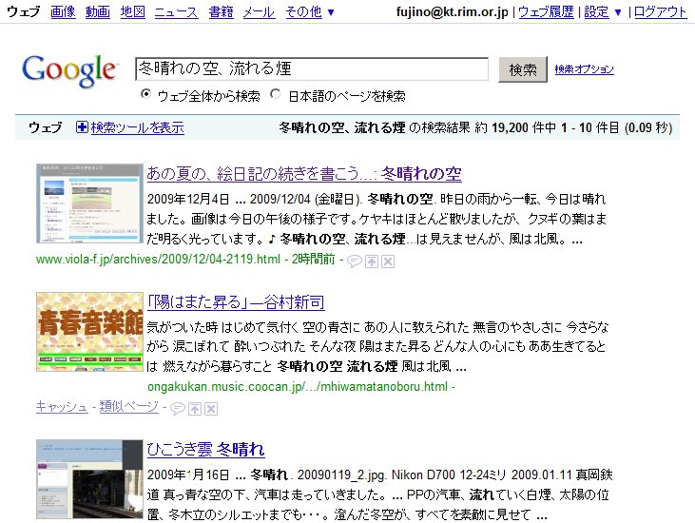
Task: Open result 「陽はまた昇る」—谷村新司
Action: (x=236, y=301)
